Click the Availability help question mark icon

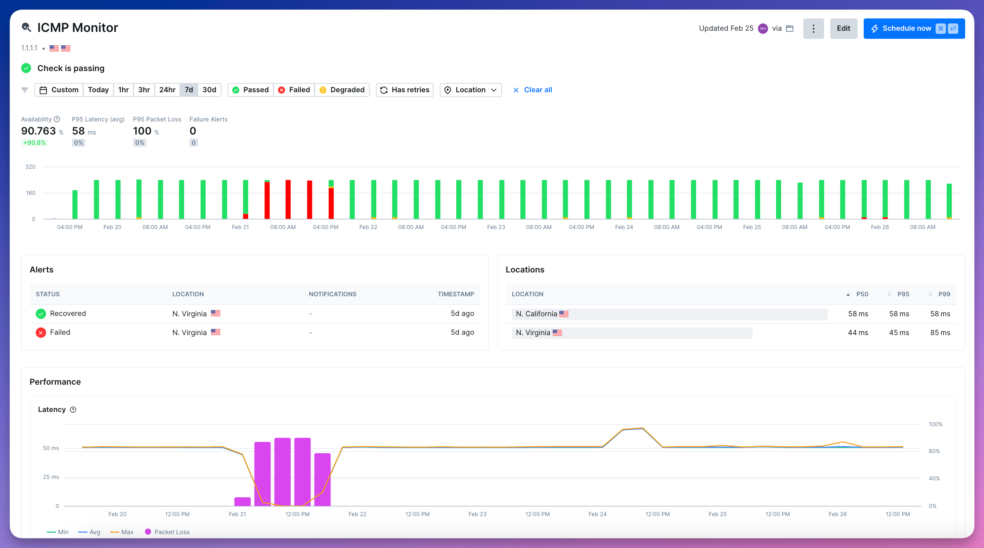(x=57, y=119)
